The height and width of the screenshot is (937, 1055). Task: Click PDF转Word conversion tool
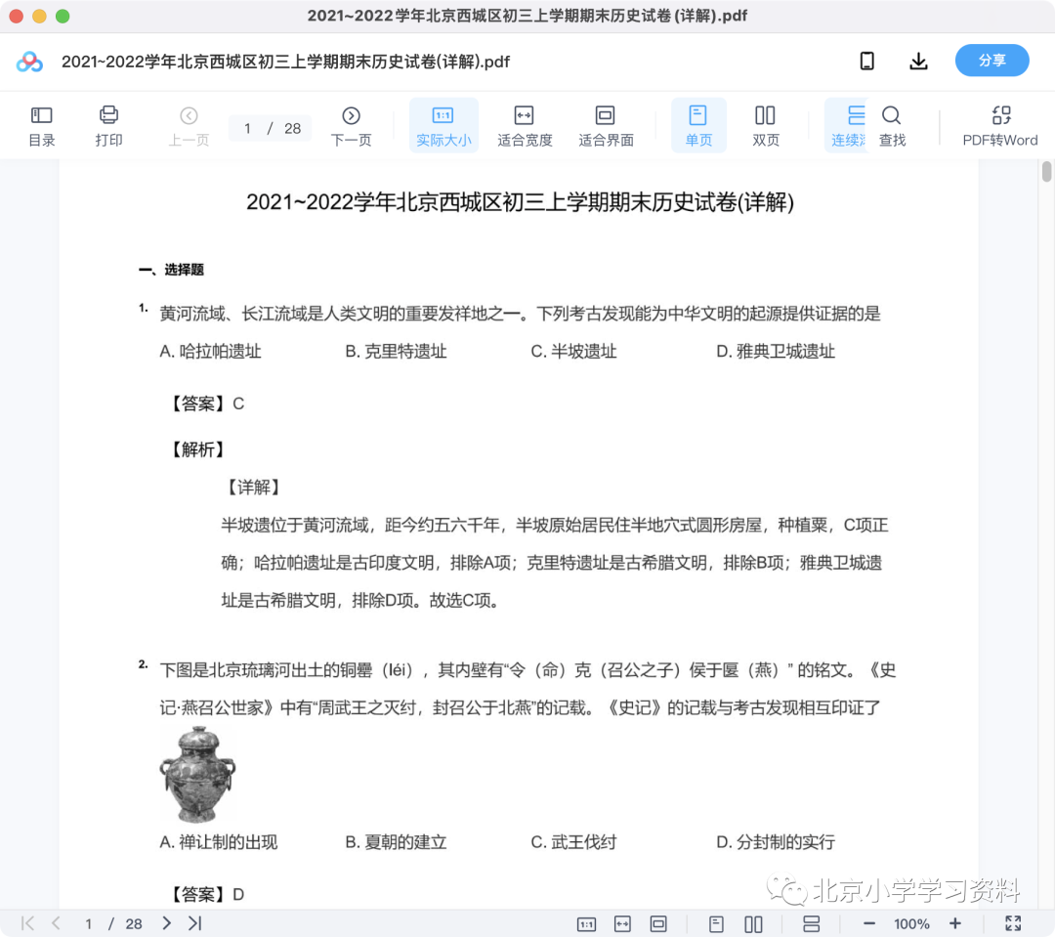click(x=1000, y=126)
